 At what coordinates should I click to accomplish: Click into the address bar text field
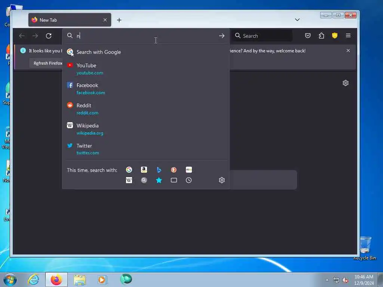coord(146,36)
